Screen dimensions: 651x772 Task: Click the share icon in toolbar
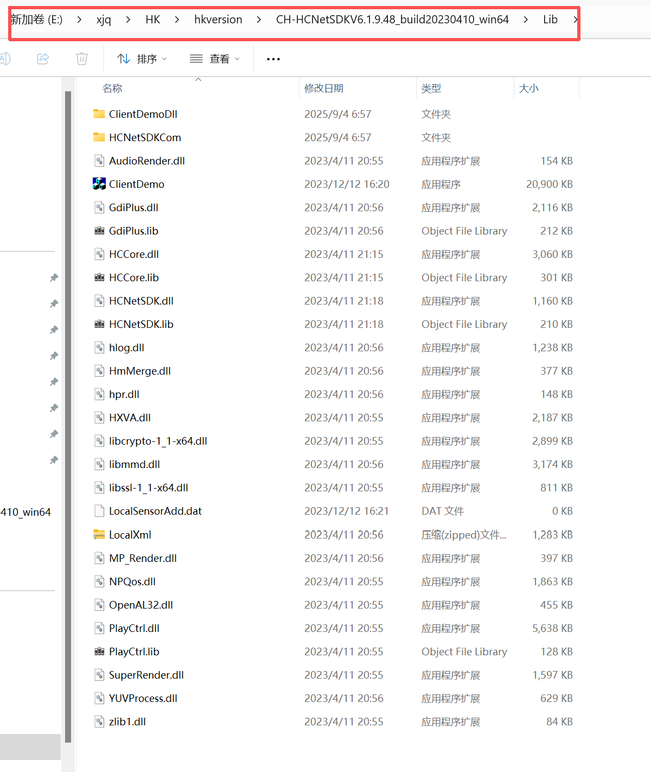(x=43, y=59)
